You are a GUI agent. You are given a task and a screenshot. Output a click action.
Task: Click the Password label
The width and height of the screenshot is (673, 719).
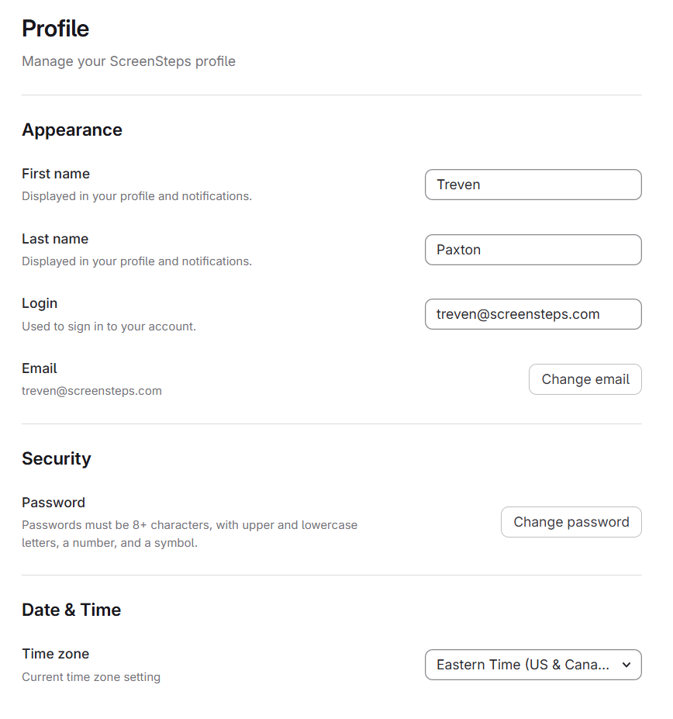point(53,503)
